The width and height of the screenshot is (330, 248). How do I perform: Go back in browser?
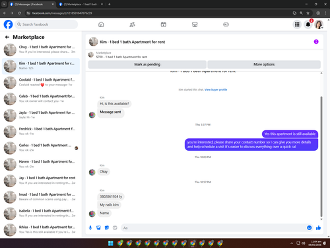pyautogui.click(x=5, y=13)
